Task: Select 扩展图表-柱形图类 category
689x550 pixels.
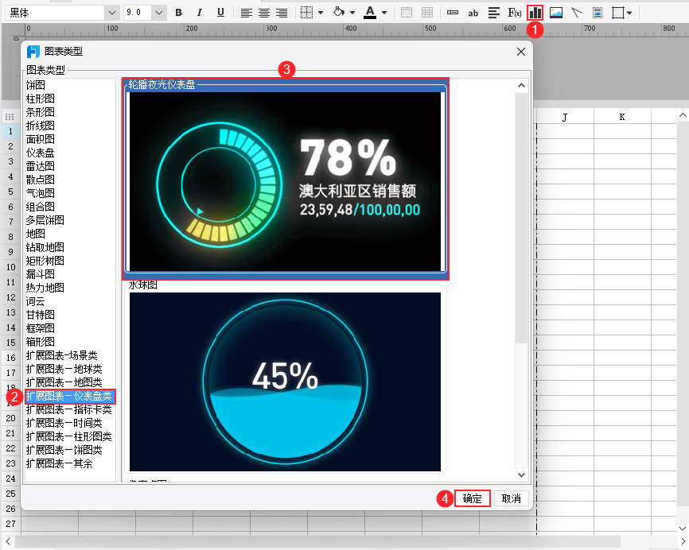Action: point(69,437)
